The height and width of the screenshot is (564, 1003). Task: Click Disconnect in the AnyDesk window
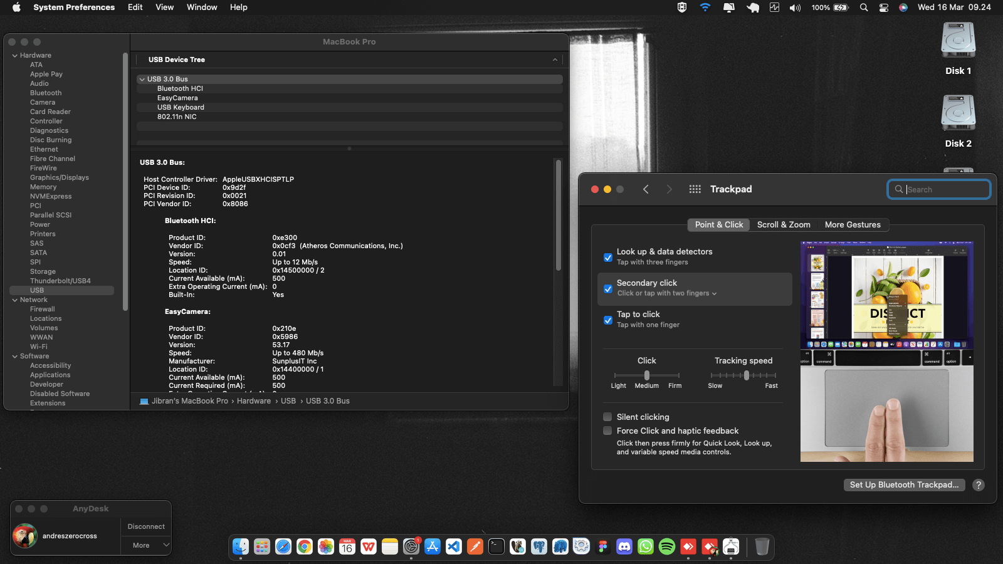coord(145,526)
